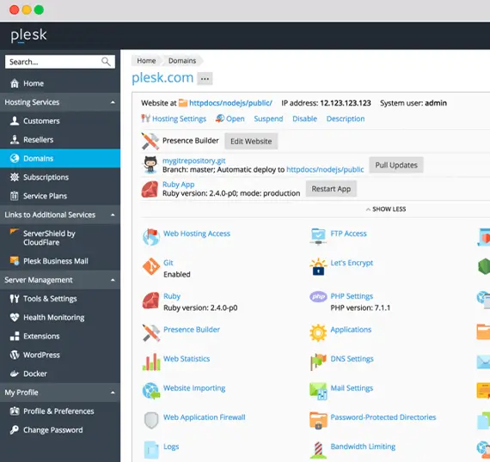Click the PHP Settings icon
Viewport: 490px width, 462px height.
pos(318,296)
